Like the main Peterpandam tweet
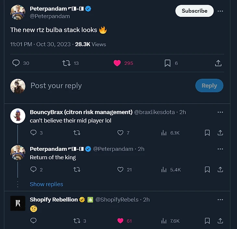The width and height of the screenshot is (237, 229). pyautogui.click(x=117, y=63)
